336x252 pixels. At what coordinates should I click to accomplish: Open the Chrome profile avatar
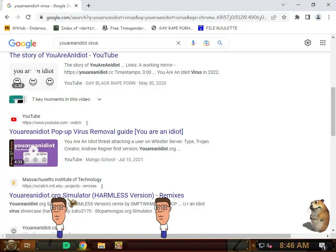pos(318,17)
